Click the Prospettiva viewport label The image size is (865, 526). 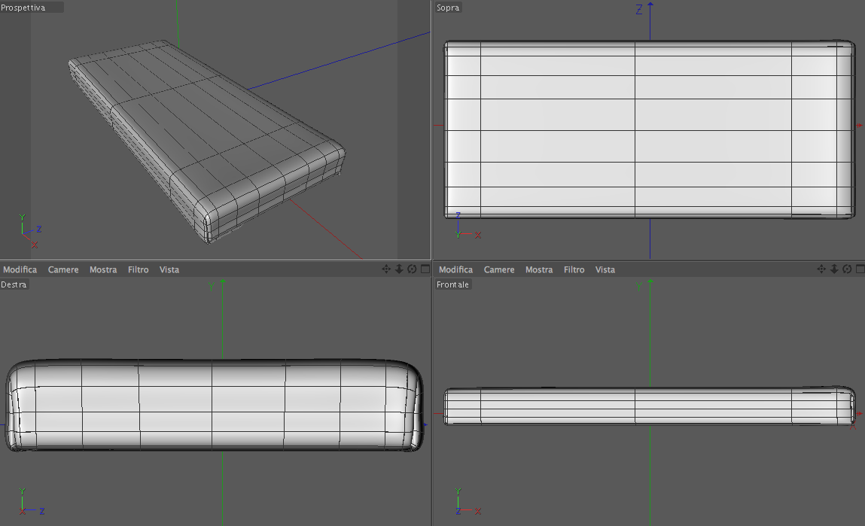coord(23,8)
